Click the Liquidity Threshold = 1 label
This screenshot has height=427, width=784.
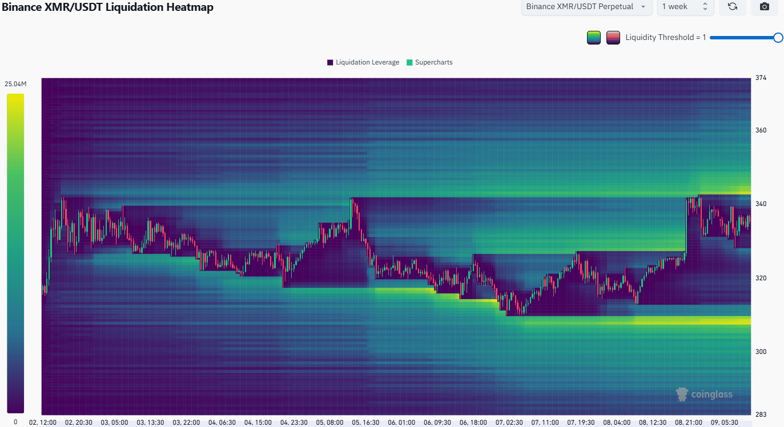coord(665,38)
